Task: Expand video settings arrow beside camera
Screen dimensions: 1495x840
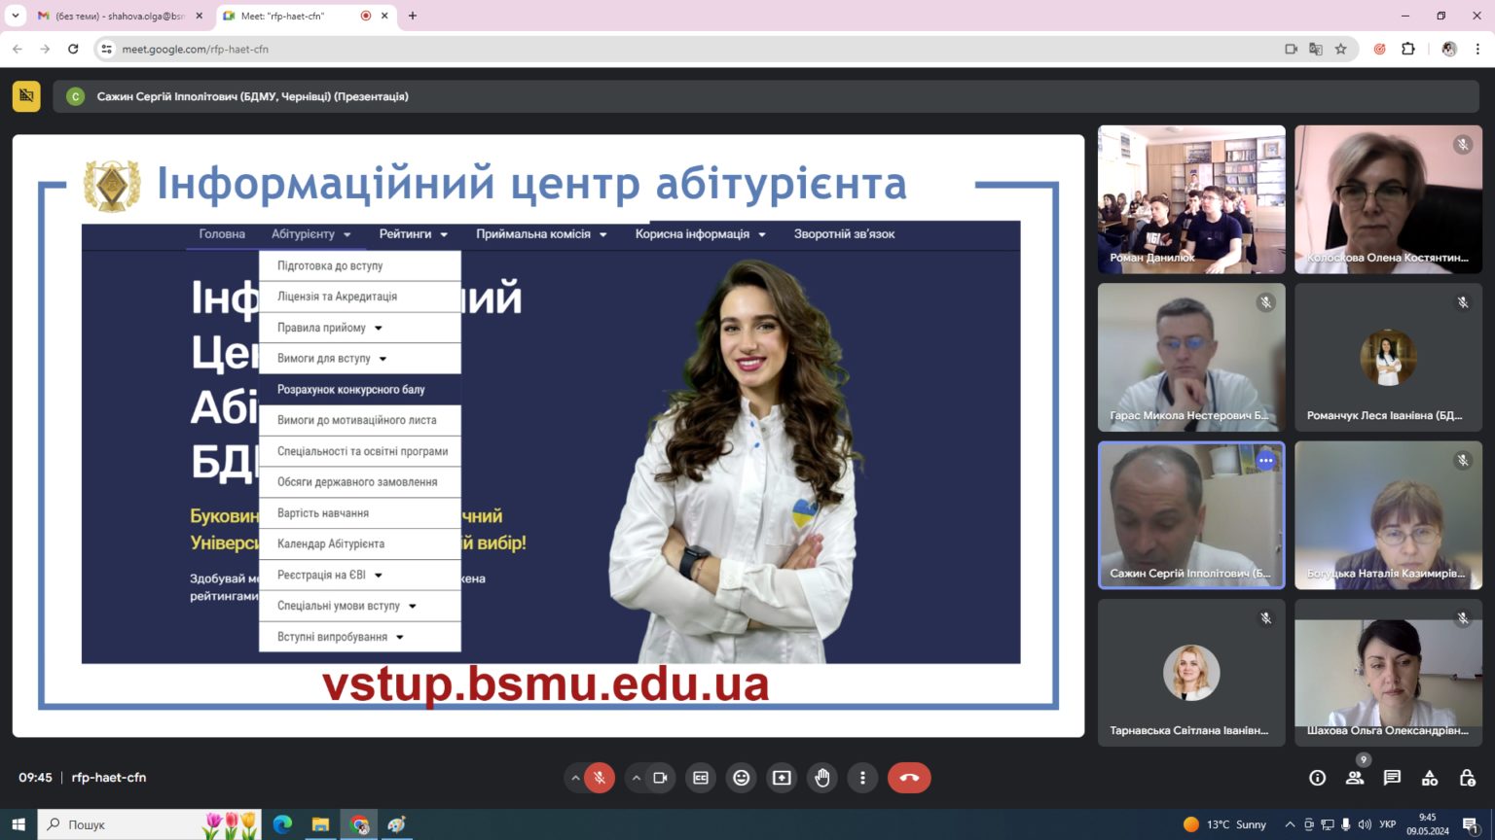Action: click(x=636, y=778)
